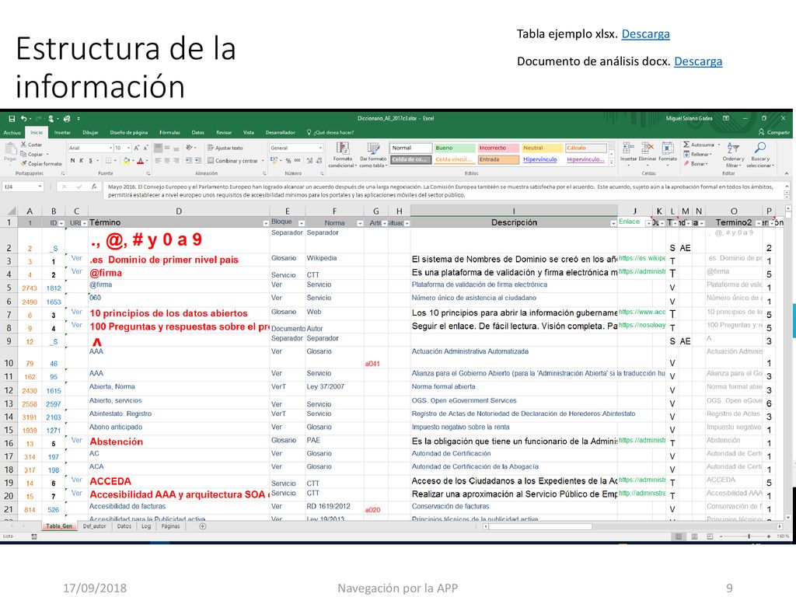Toggle italic K formatting
This screenshot has height=597, width=796.
coord(81,161)
